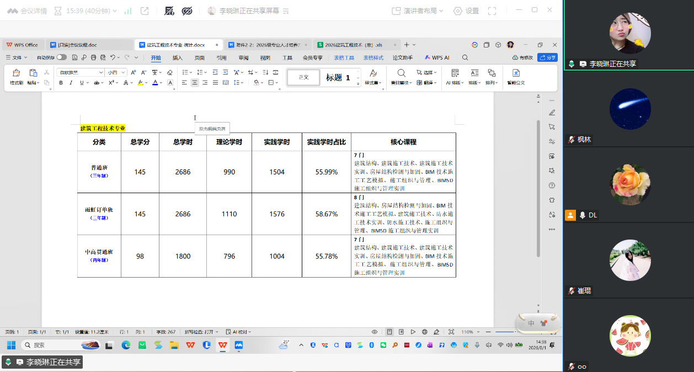Click the zoom slider in status bar
Screen dimensions: 694x372
click(505, 332)
